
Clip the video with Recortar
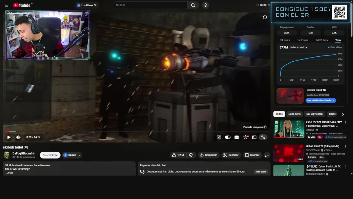coord(231,155)
